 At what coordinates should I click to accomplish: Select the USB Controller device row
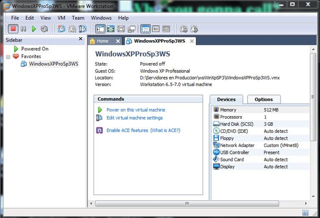pos(260,152)
